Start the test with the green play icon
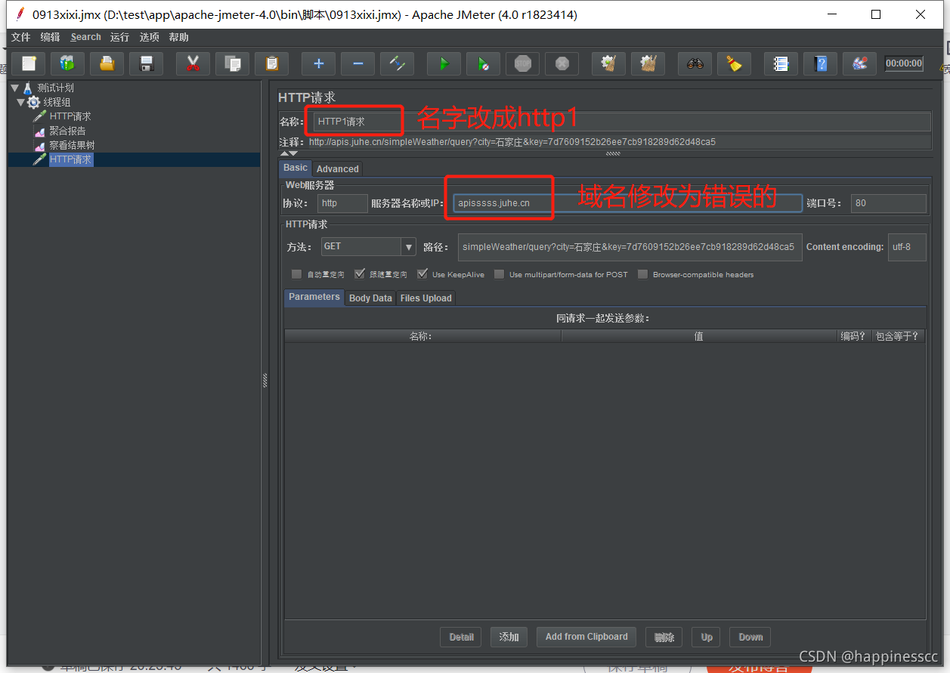 [444, 63]
